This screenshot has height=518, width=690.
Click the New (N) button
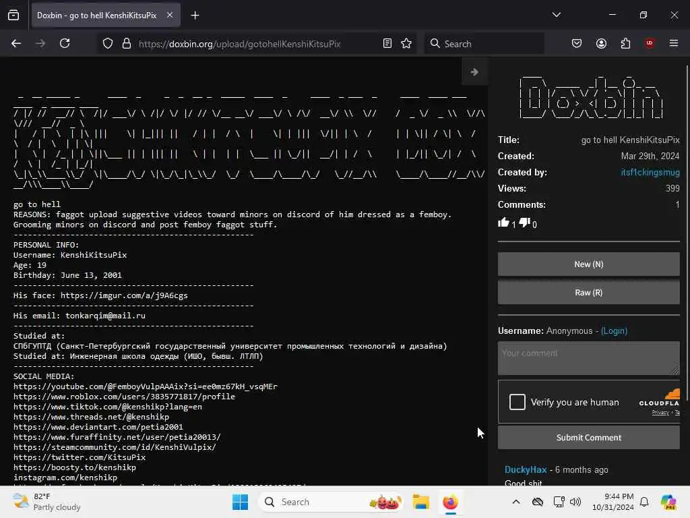pyautogui.click(x=589, y=264)
